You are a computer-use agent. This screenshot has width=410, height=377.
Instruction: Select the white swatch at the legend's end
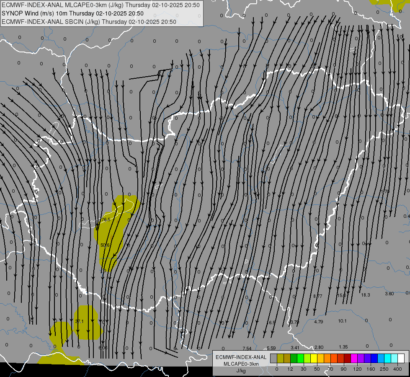401,358
